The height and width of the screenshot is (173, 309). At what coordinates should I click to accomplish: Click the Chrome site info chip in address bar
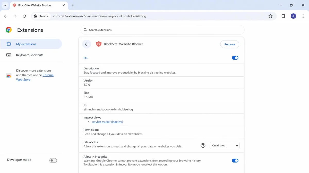pos(41,16)
